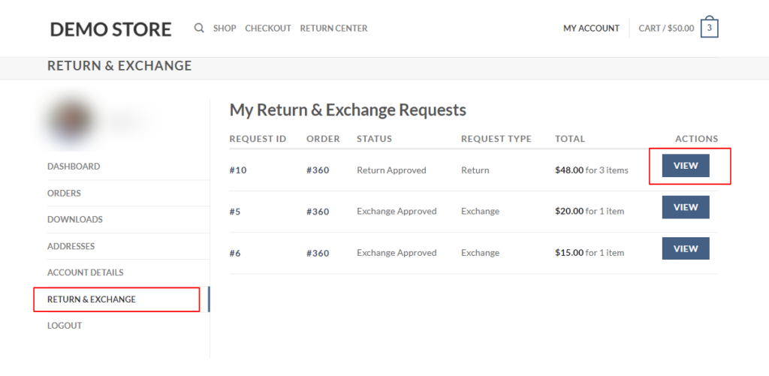View return request #10

(x=686, y=166)
